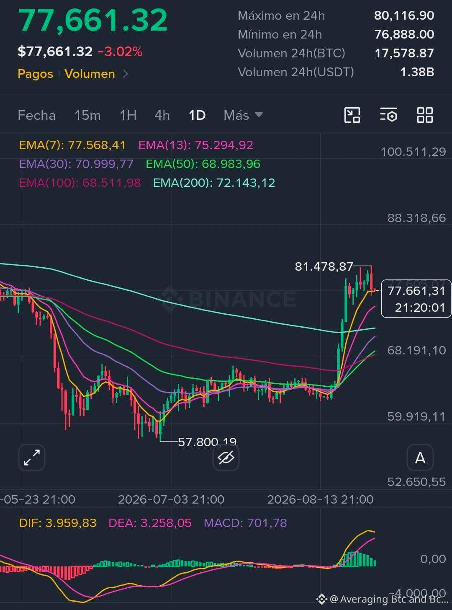Image resolution: width=452 pixels, height=610 pixels.
Task: Click the 2026-08-13 21:00 date label
Action: 320,499
